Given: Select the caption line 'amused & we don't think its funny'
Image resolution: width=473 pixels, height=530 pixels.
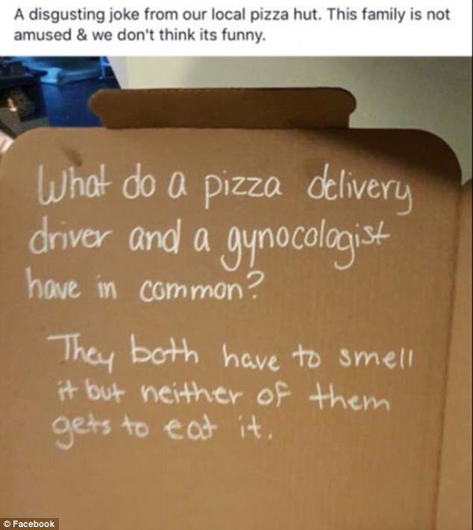Looking at the screenshot, I should pyautogui.click(x=140, y=34).
